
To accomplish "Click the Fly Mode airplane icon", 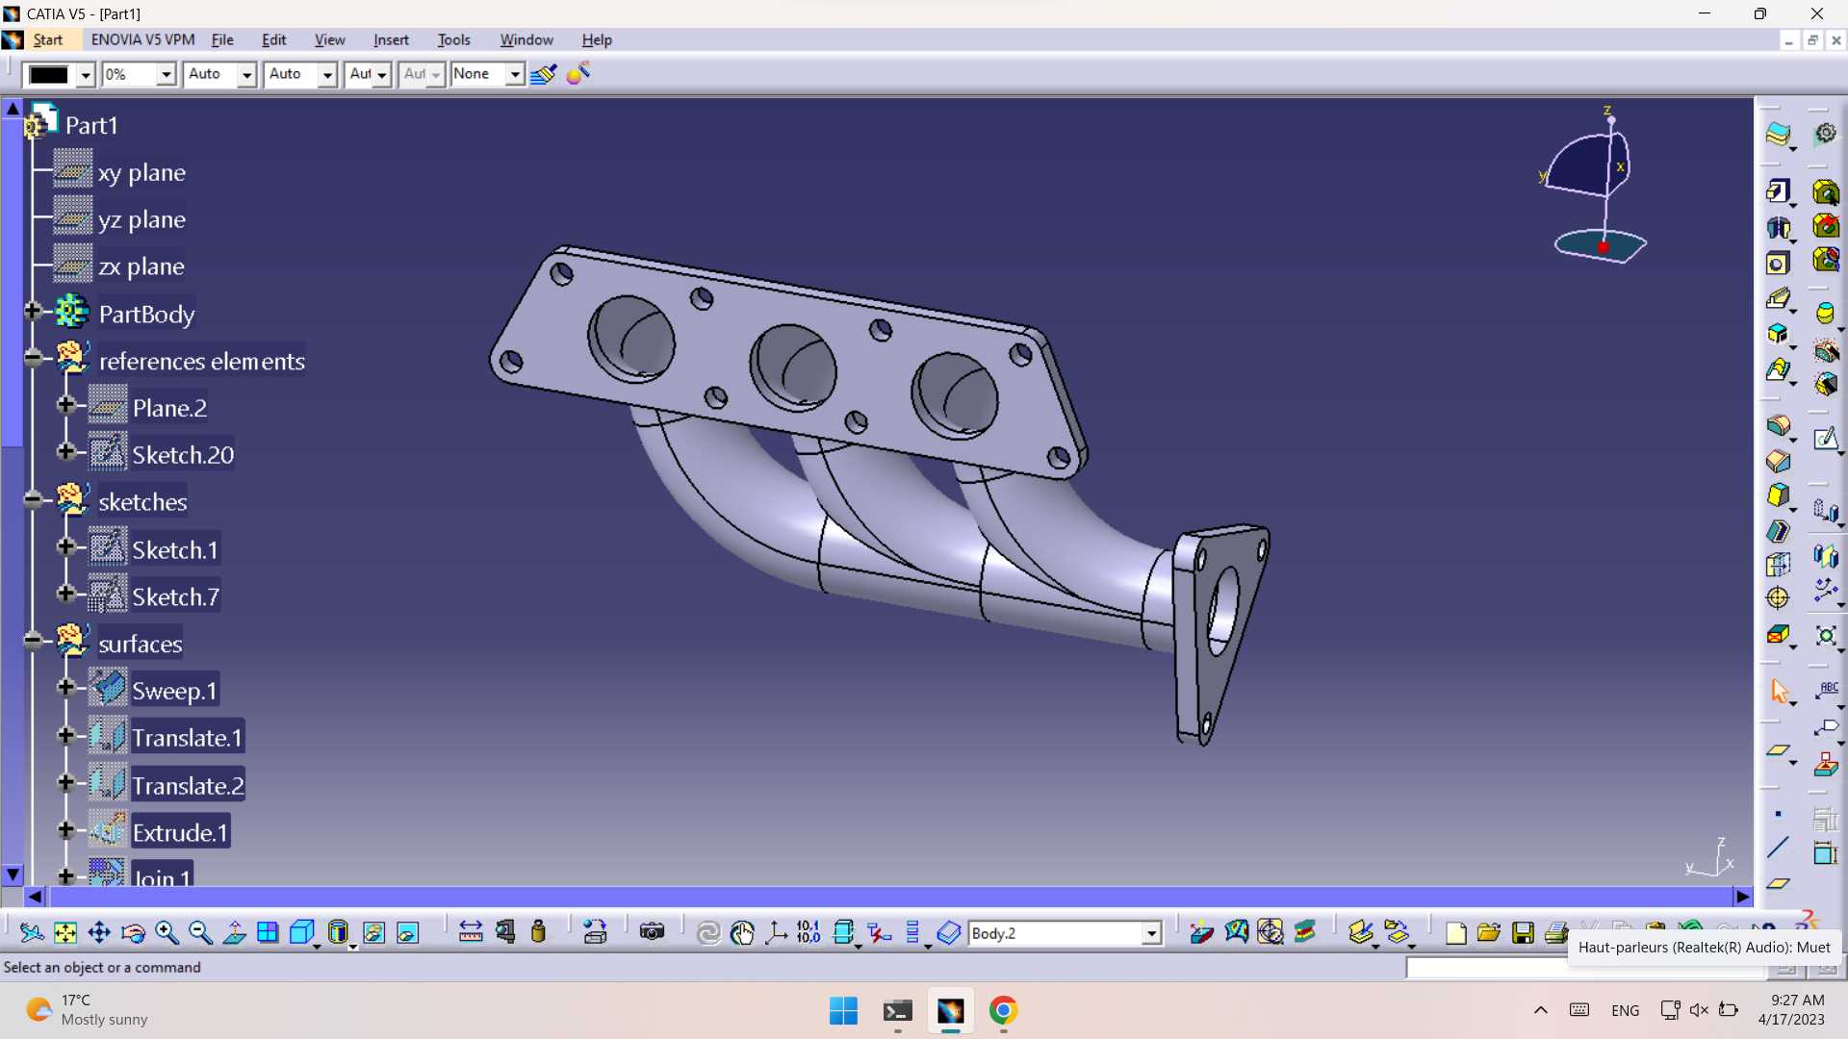I will [x=31, y=932].
